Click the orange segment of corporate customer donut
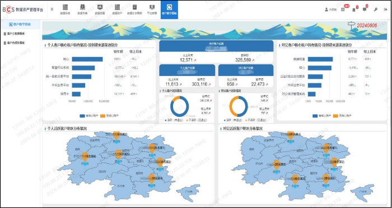Screen dimensions: 392x208 pos(231,106)
